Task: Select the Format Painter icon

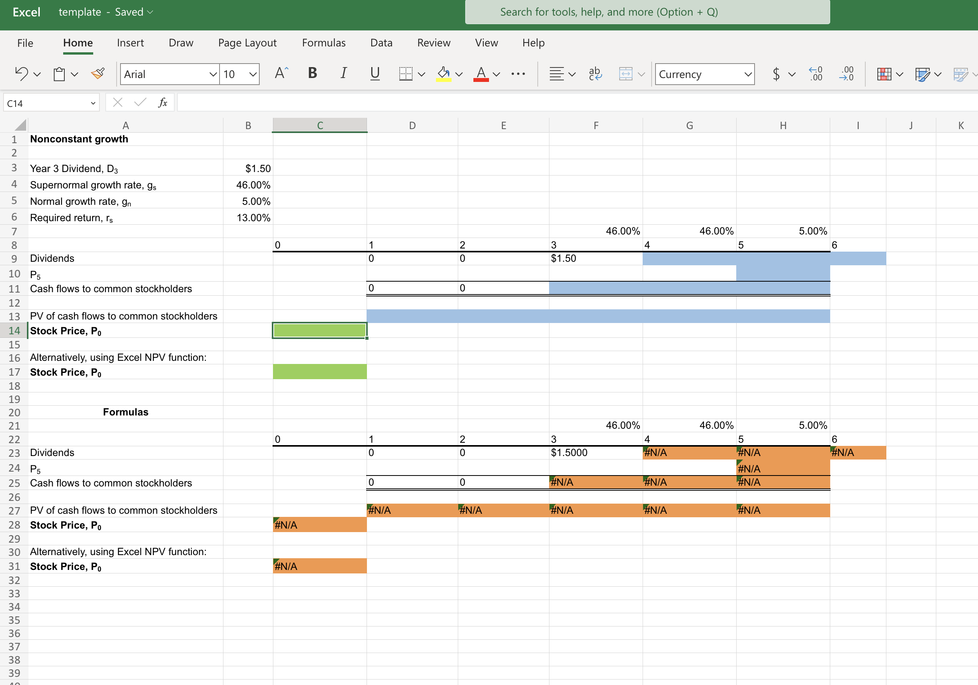Action: point(97,74)
